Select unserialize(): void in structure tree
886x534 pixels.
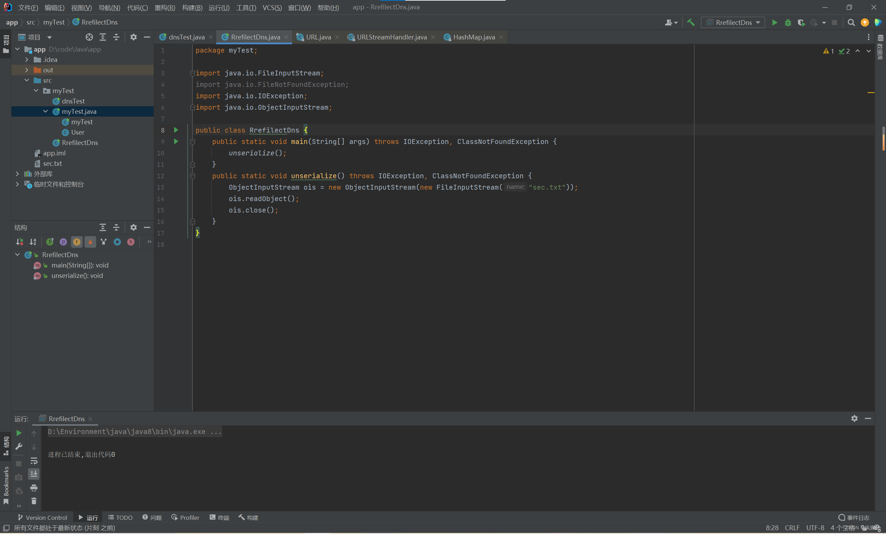[x=77, y=275]
